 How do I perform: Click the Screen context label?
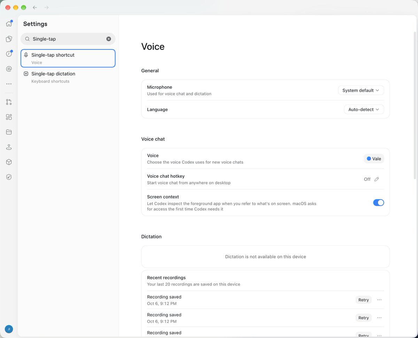pos(163,197)
